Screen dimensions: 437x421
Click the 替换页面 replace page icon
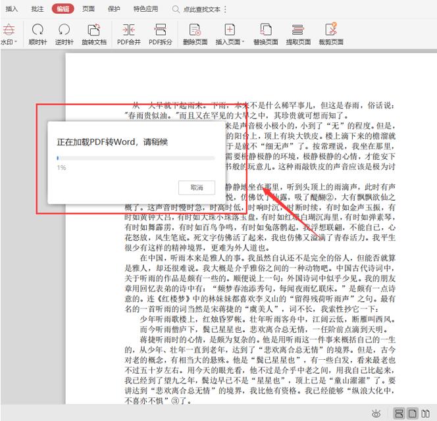coord(266,29)
